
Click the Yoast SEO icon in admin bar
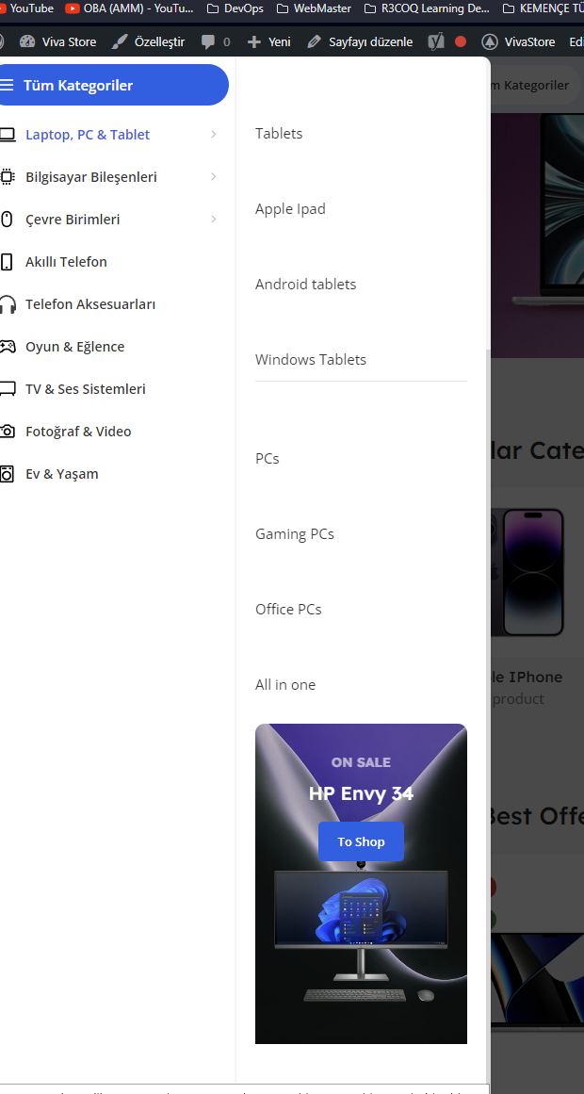click(x=436, y=41)
